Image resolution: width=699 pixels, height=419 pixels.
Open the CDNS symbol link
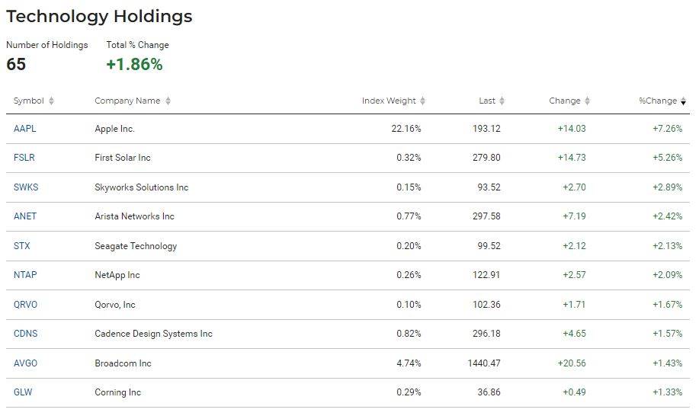(25, 334)
